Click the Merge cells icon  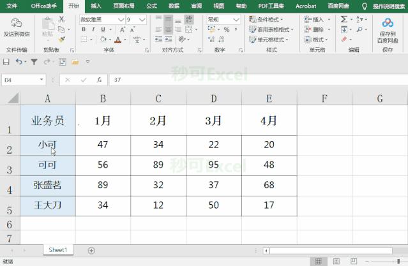point(189,29)
